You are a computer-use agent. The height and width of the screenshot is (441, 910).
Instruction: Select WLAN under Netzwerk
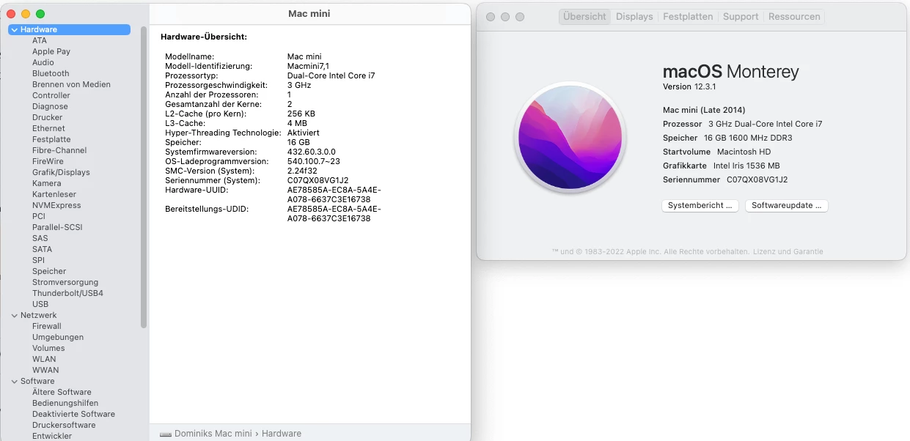click(x=44, y=359)
